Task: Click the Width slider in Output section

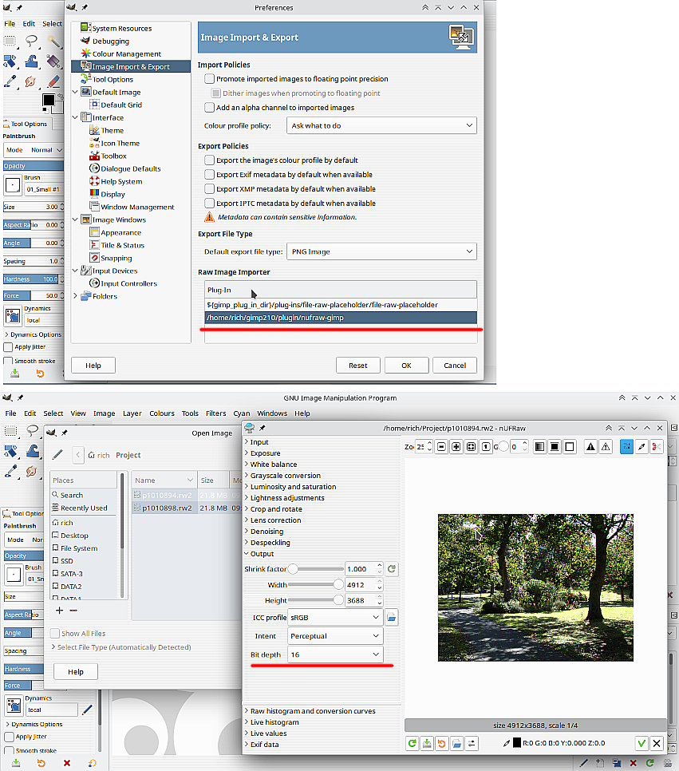Action: [316, 585]
